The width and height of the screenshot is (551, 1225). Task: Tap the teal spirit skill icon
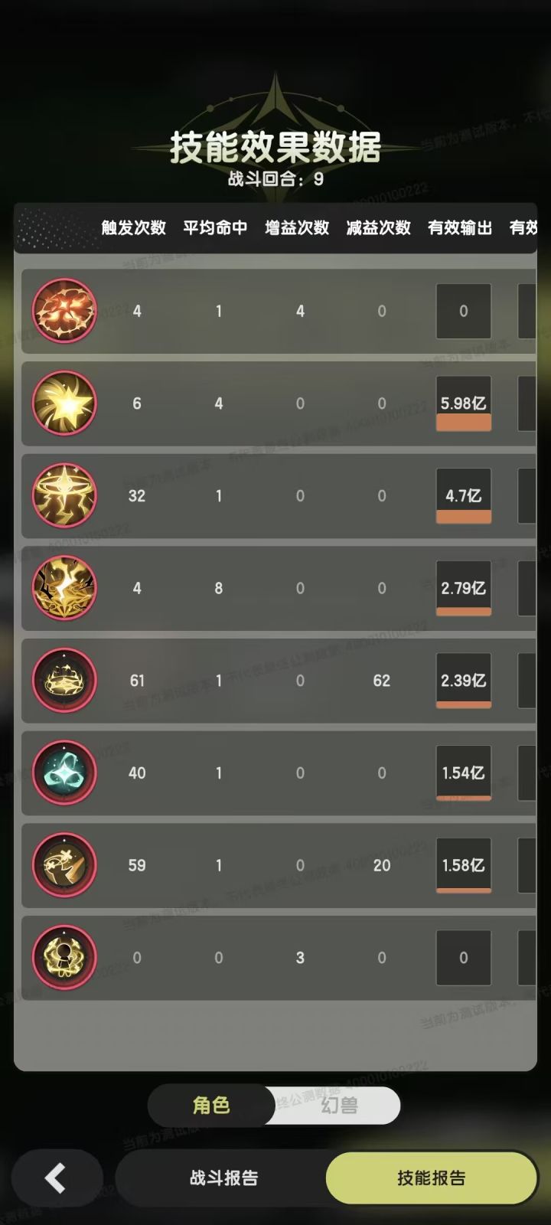click(x=64, y=773)
